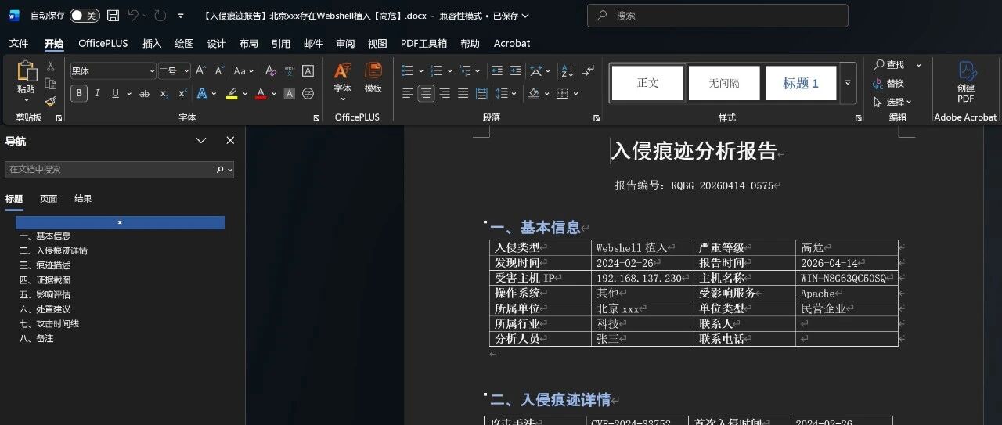The image size is (1002, 425).
Task: Open the 选择 select dropdown
Action: pos(892,102)
